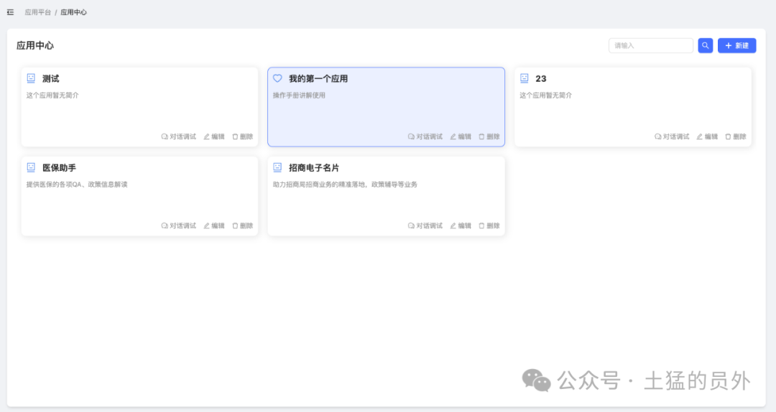Delete the 医保助手 app

coord(243,225)
